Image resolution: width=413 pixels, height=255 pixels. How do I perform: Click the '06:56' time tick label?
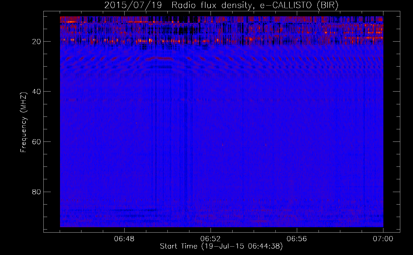[x=297, y=239]
